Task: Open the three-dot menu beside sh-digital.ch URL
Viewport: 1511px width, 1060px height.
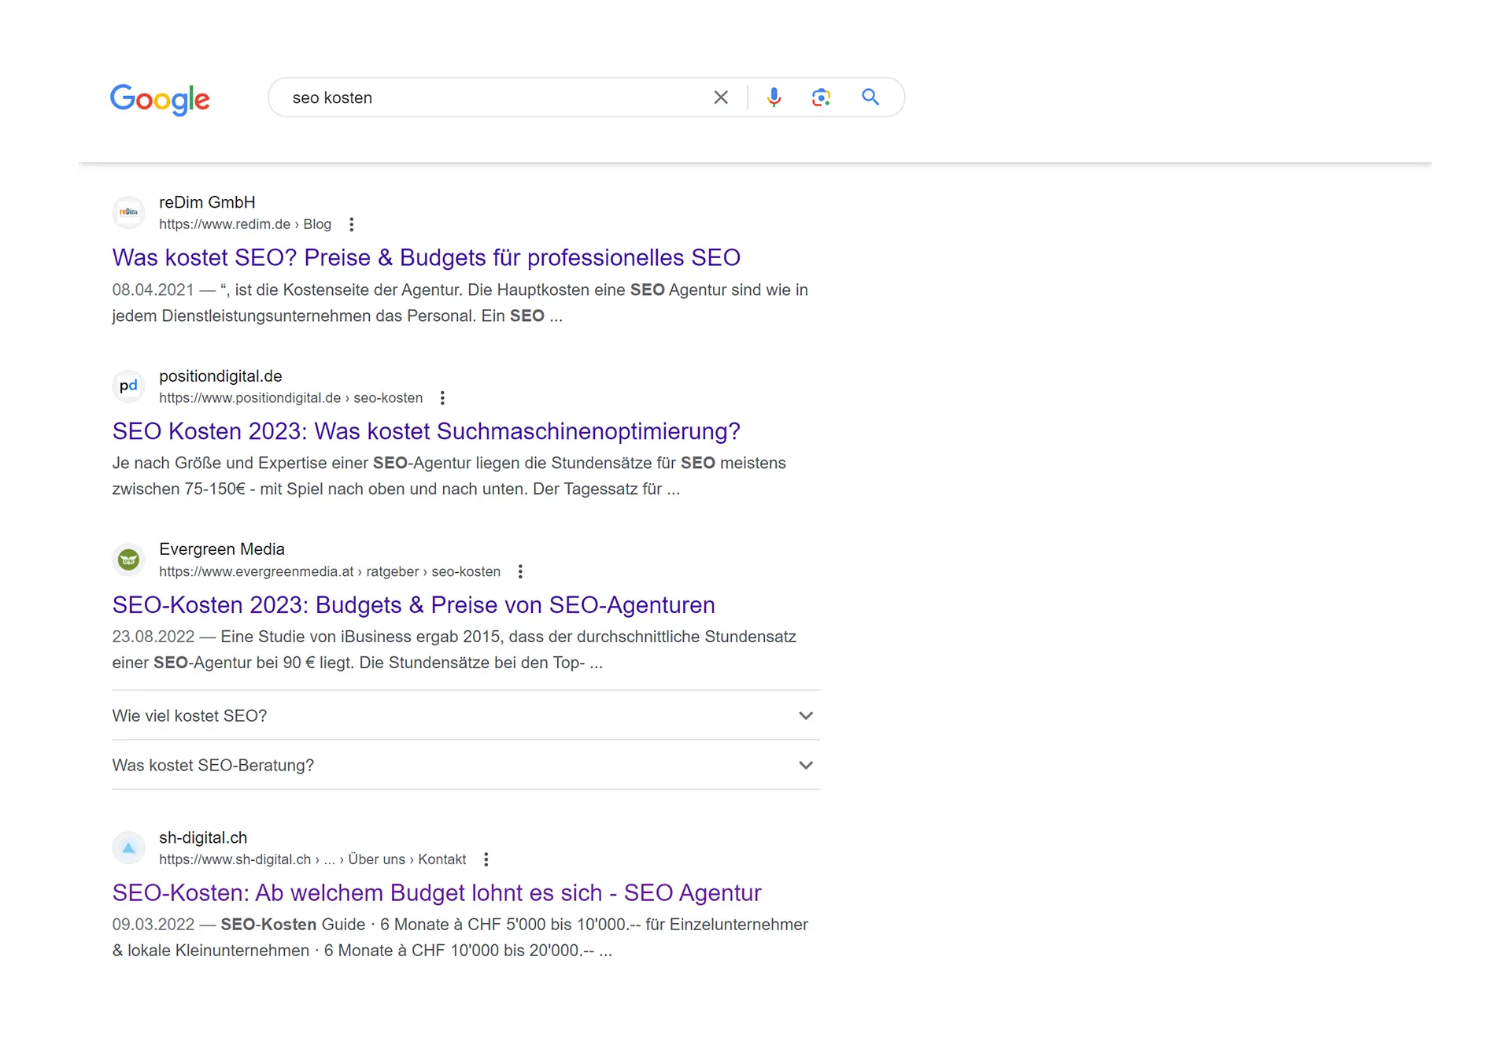Action: coord(486,860)
